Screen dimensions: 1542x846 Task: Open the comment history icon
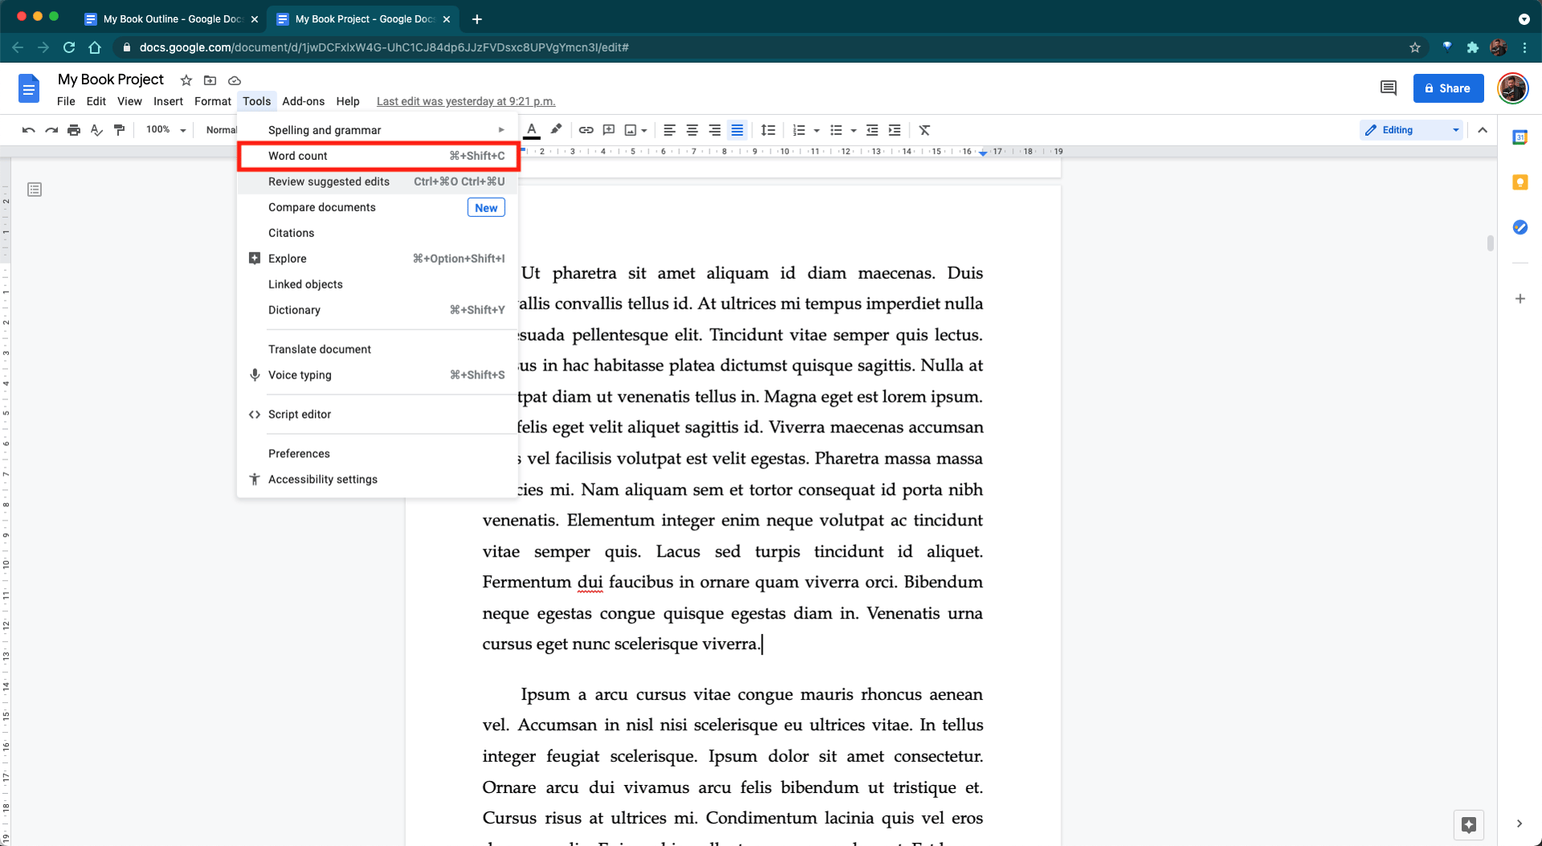(1388, 88)
